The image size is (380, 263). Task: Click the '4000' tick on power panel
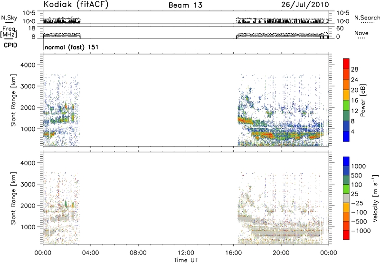coord(28,65)
